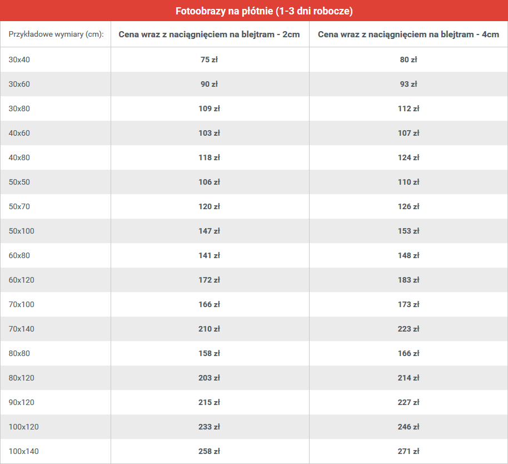Click the 120 zł price for 50x70
The width and height of the screenshot is (508, 464).
[x=210, y=206]
